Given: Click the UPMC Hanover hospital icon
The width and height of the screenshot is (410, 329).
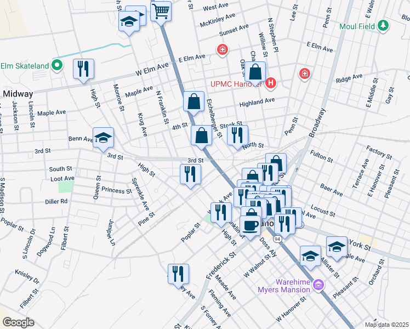Looking at the screenshot, I should 270,83.
